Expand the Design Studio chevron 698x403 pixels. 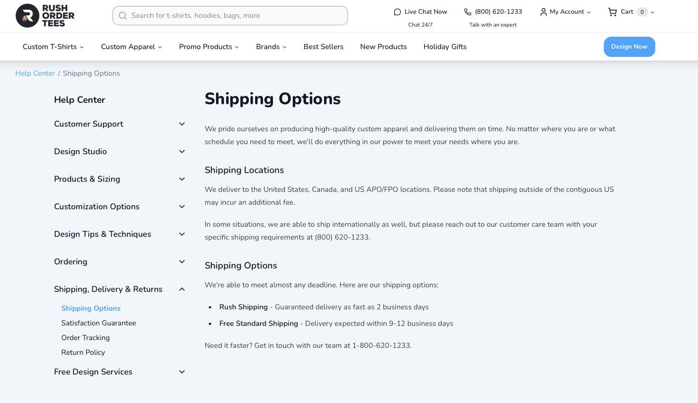[182, 151]
